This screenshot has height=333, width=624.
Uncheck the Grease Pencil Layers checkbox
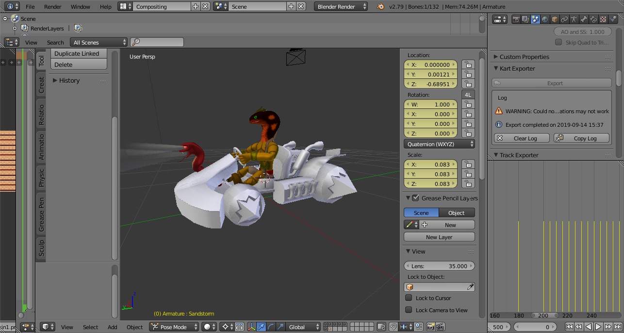[x=415, y=198]
